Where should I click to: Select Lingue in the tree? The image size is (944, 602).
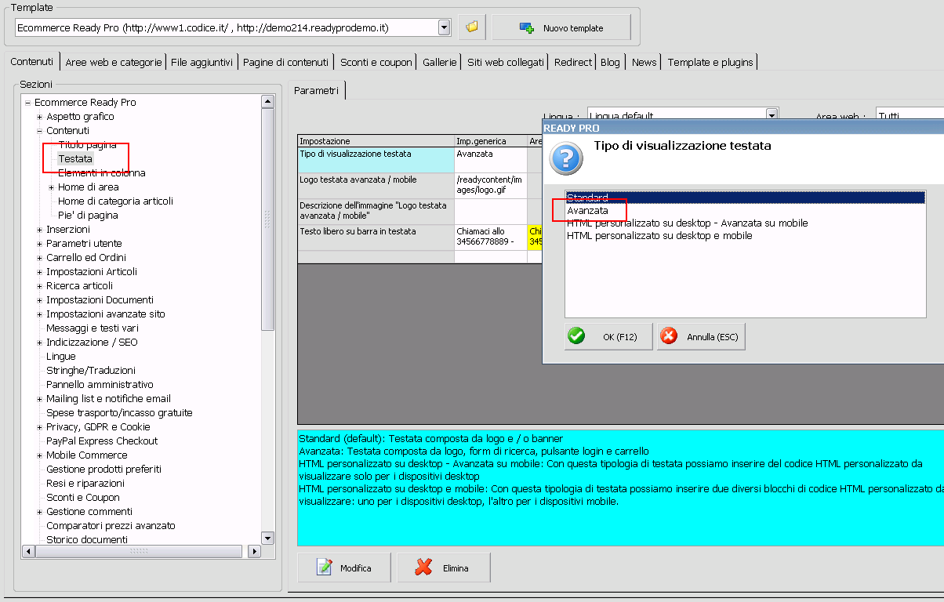coord(61,356)
